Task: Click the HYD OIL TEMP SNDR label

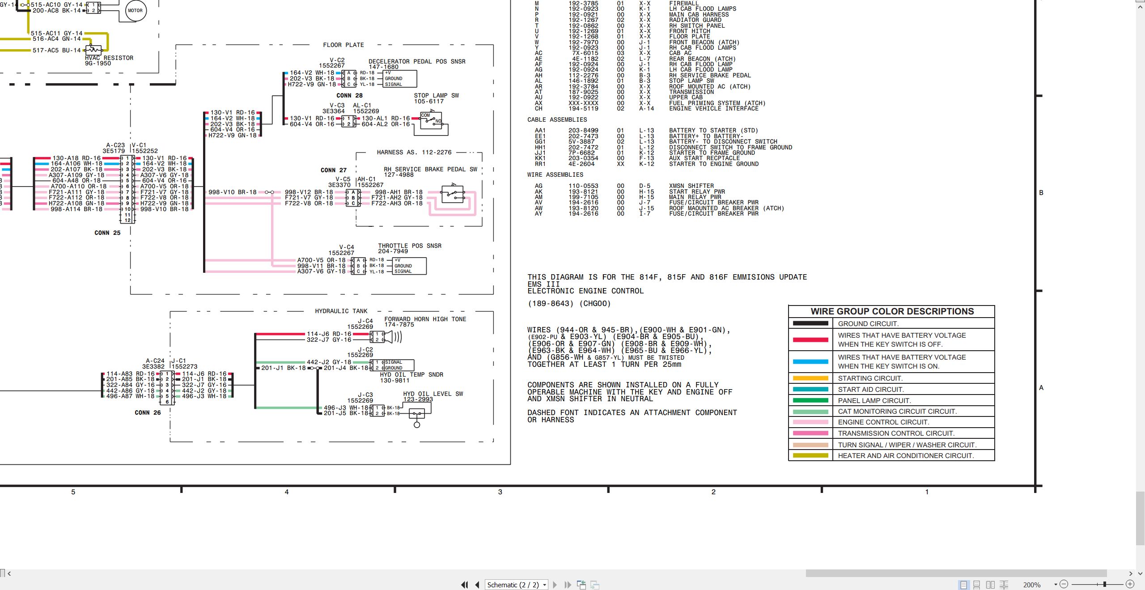Action: (x=411, y=374)
